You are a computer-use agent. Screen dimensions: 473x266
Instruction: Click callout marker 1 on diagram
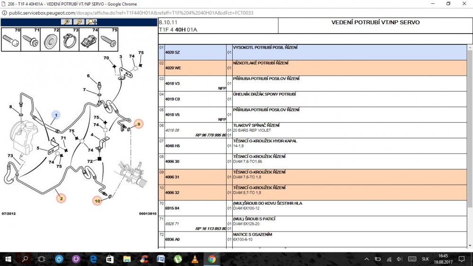click(56, 115)
